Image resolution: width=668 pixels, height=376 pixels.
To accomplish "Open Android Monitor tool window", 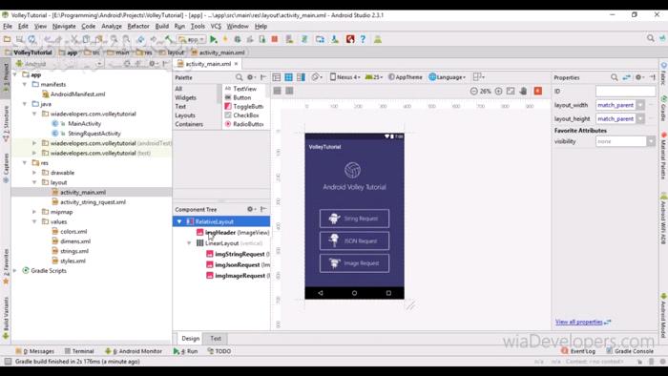I will click(134, 351).
